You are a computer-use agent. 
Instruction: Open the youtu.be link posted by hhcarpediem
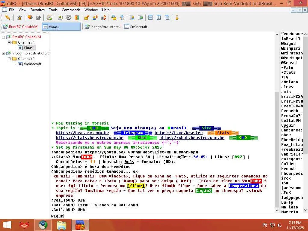141,152
